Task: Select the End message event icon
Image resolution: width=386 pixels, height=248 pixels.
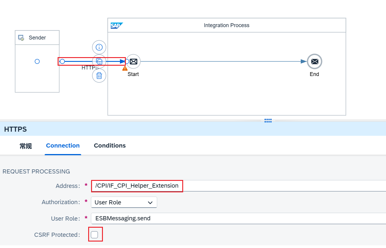Action: coord(314,62)
